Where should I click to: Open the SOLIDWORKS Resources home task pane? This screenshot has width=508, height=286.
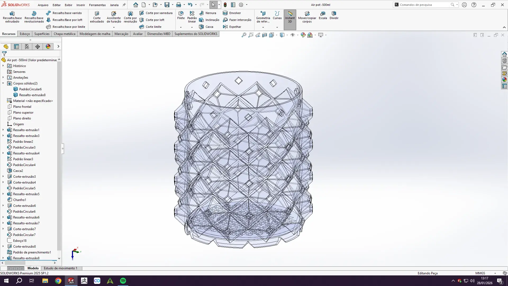pyautogui.click(x=505, y=54)
